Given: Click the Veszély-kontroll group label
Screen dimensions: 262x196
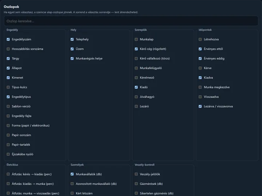Looking at the screenshot, I should pos(144,165).
